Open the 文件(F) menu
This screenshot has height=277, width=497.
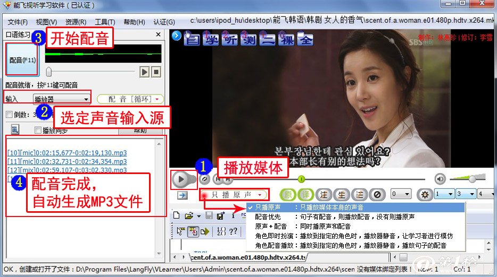[x=18, y=22]
